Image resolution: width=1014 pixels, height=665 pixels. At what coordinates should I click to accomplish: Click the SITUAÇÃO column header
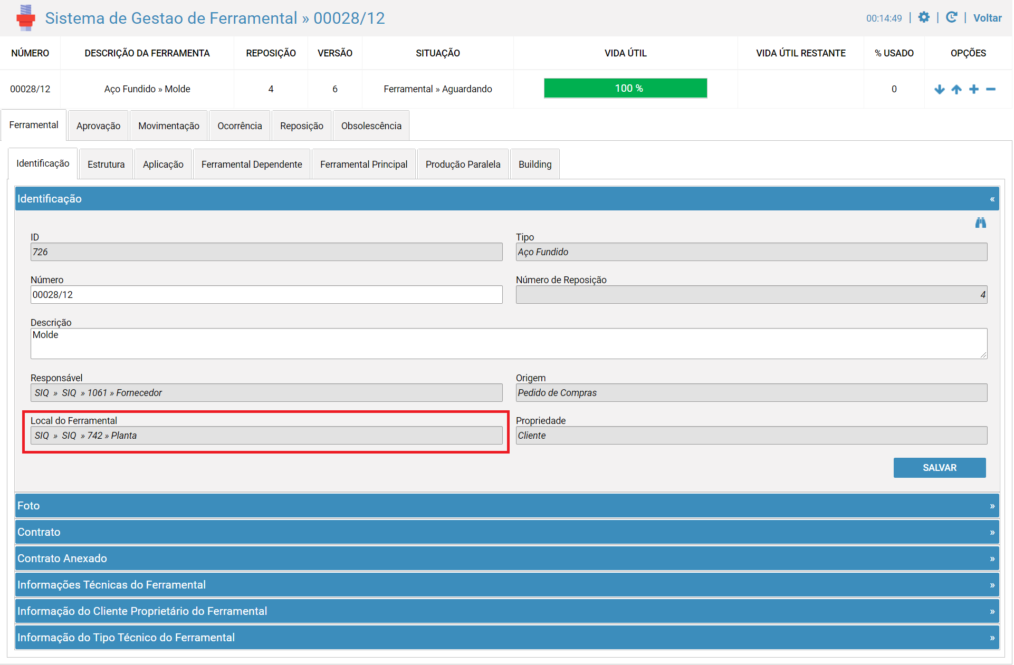pos(438,53)
